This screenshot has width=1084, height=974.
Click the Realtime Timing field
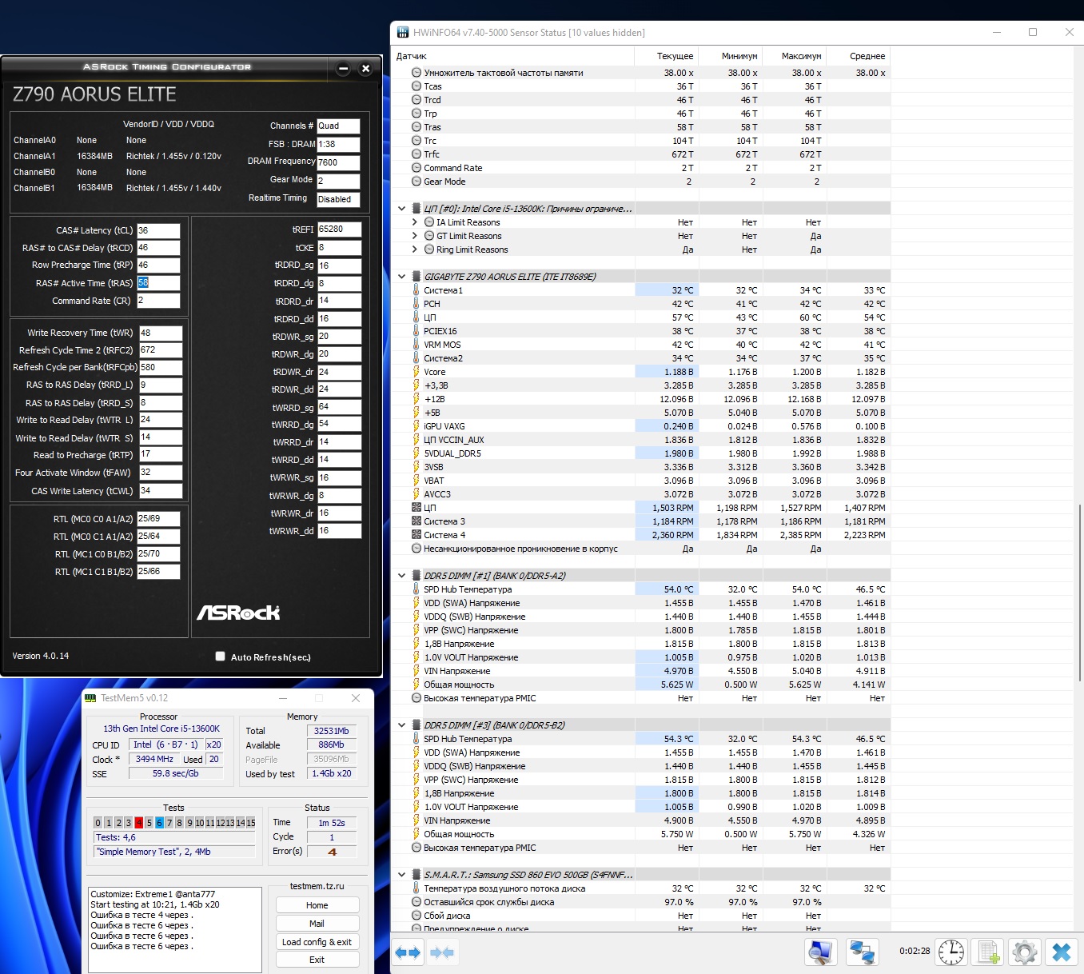tap(338, 200)
